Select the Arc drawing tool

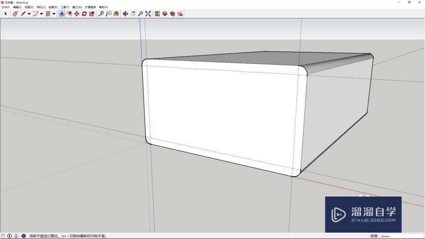[36, 14]
